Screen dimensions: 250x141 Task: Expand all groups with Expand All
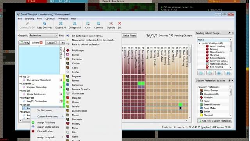[61, 25]
